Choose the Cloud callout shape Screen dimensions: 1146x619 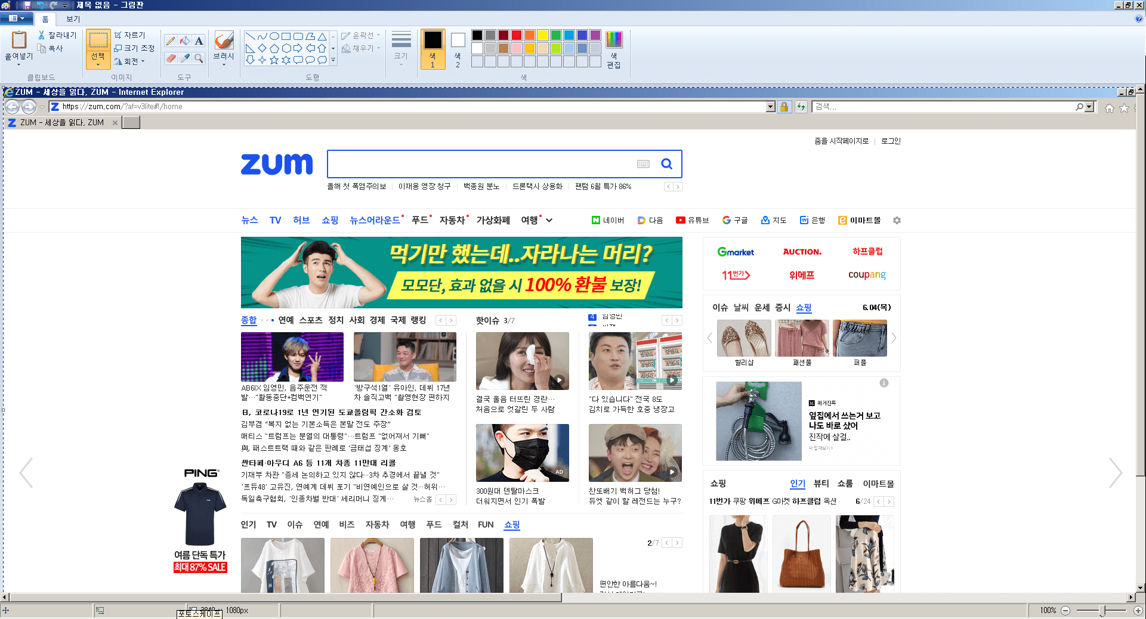tap(322, 60)
